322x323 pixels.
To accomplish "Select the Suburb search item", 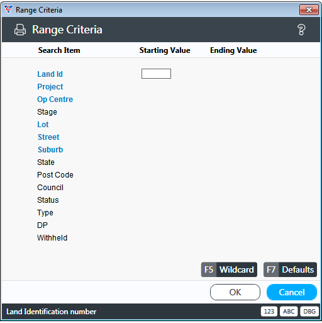I will coord(50,150).
